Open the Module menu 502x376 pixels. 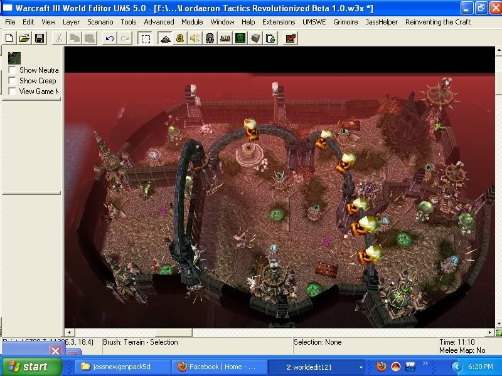click(x=192, y=22)
